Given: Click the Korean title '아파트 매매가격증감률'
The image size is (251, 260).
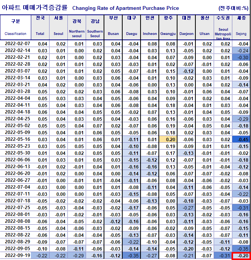Looking at the screenshot, I should [35, 8].
